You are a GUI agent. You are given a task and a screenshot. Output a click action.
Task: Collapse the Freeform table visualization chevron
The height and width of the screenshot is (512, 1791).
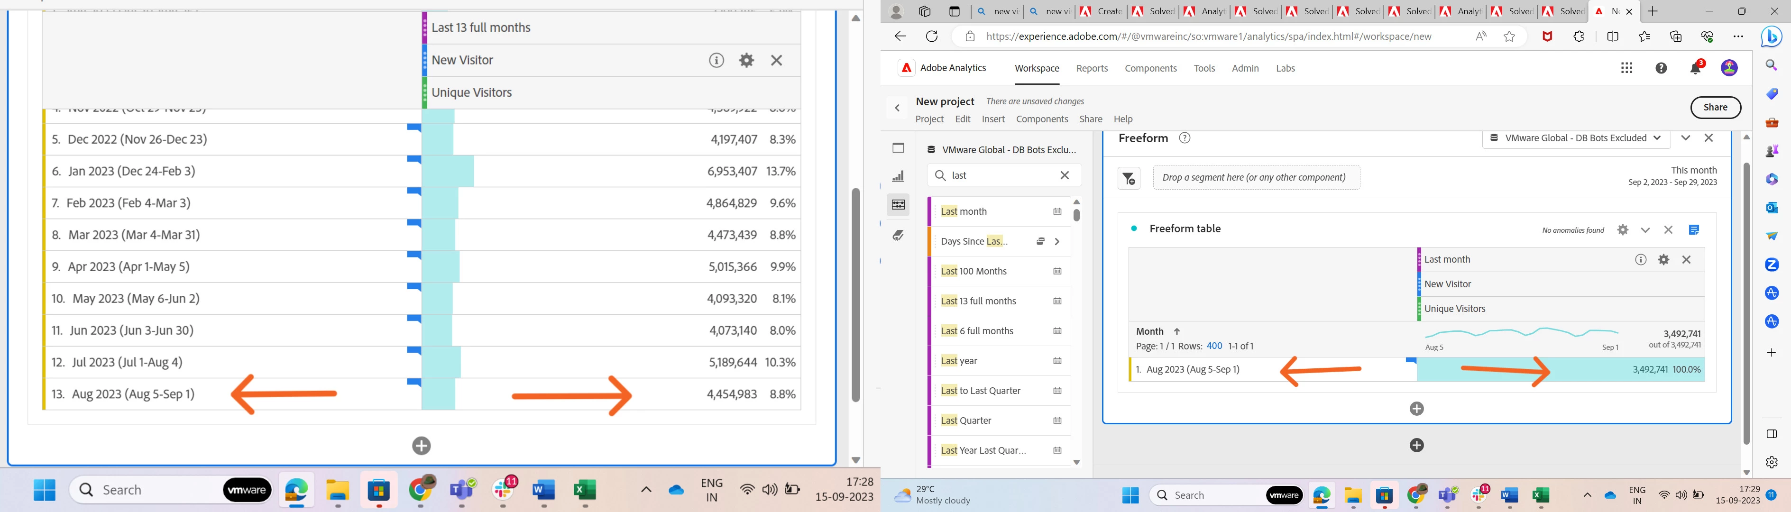1645,230
